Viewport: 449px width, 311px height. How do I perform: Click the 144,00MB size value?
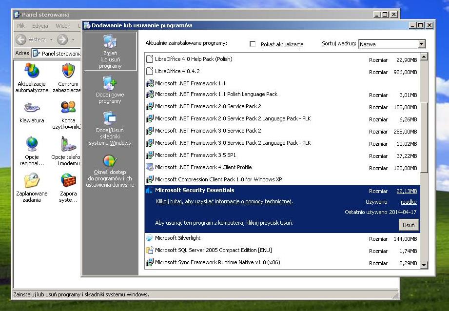[405, 239]
